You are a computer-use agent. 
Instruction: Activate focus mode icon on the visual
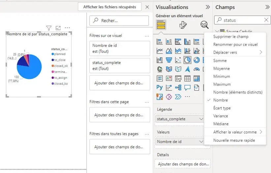58,28
